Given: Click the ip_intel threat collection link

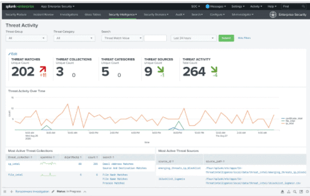Looking at the screenshot, I should [x=14, y=164].
